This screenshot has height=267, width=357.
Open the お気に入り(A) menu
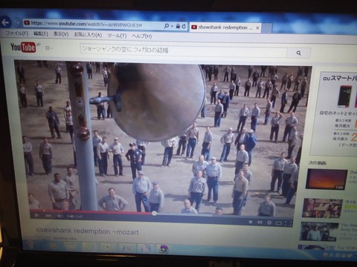tap(88, 35)
